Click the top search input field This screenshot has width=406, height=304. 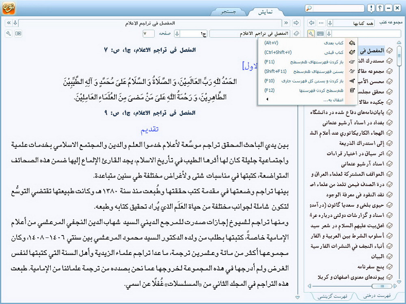[x=339, y=8]
